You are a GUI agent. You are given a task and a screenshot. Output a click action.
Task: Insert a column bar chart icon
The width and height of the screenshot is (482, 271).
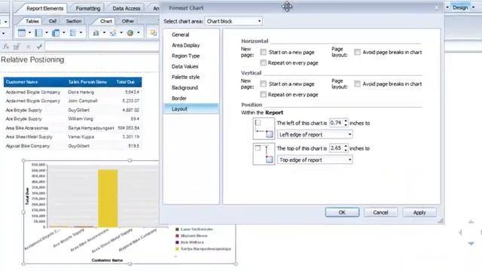point(96,32)
